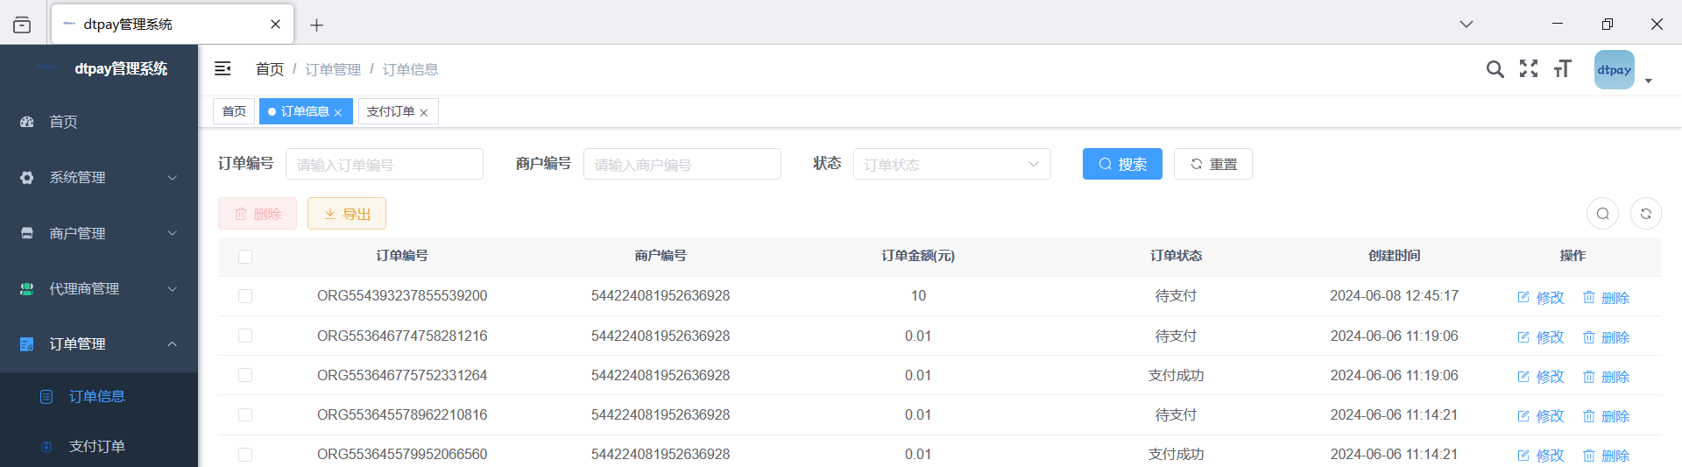Switch to the 支付订单 page tab
This screenshot has height=467, width=1682.
398,111
